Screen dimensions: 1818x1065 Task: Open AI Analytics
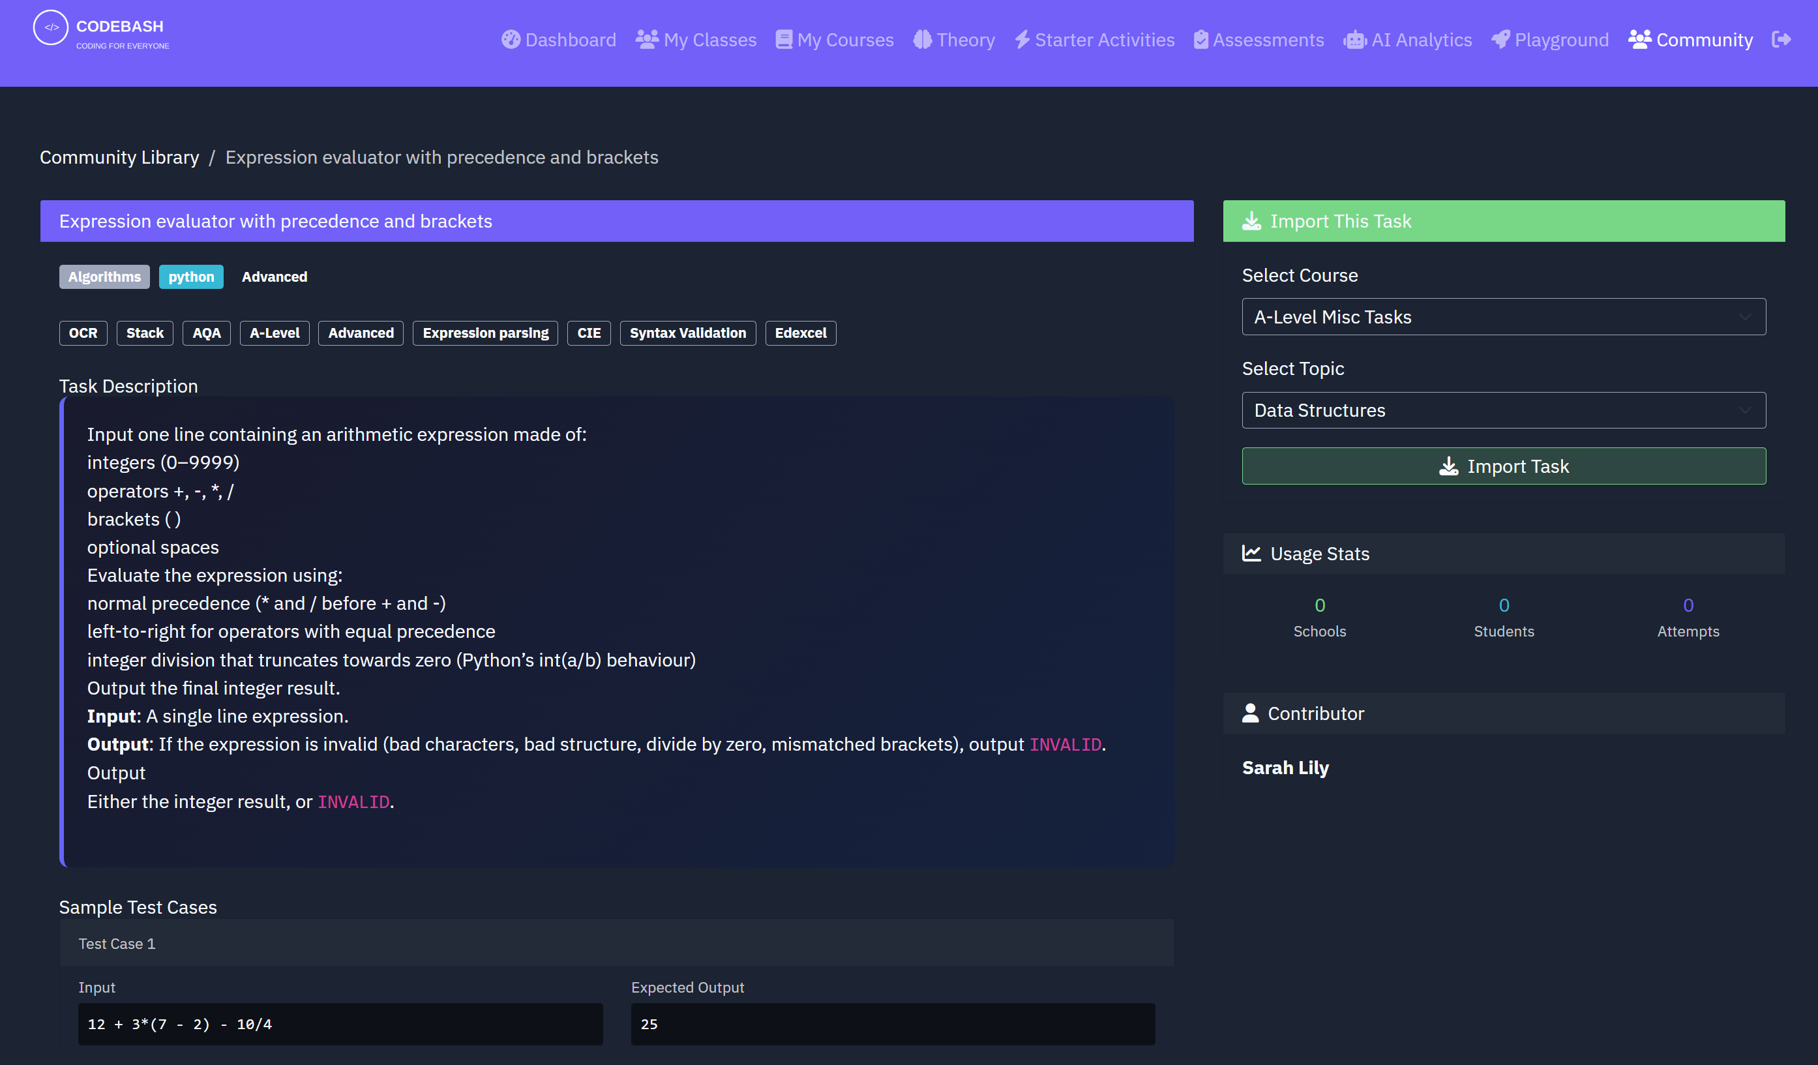(1407, 40)
